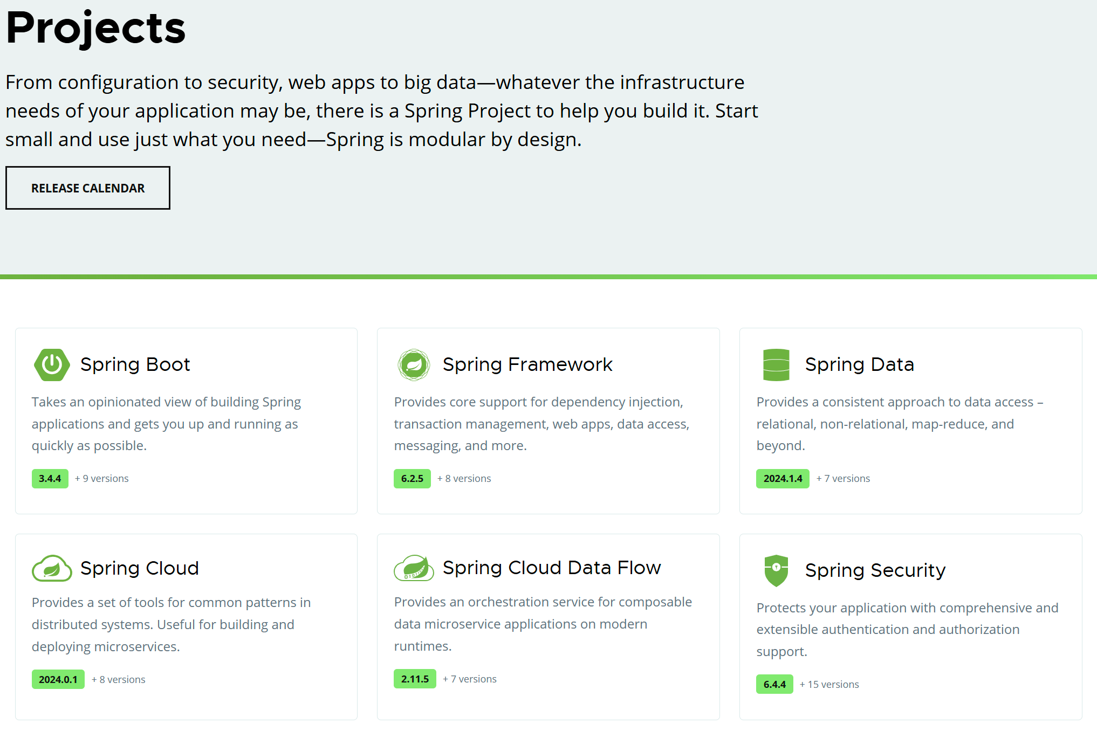This screenshot has width=1097, height=731.
Task: Click the 3.4.4 version badge
Action: (x=50, y=479)
